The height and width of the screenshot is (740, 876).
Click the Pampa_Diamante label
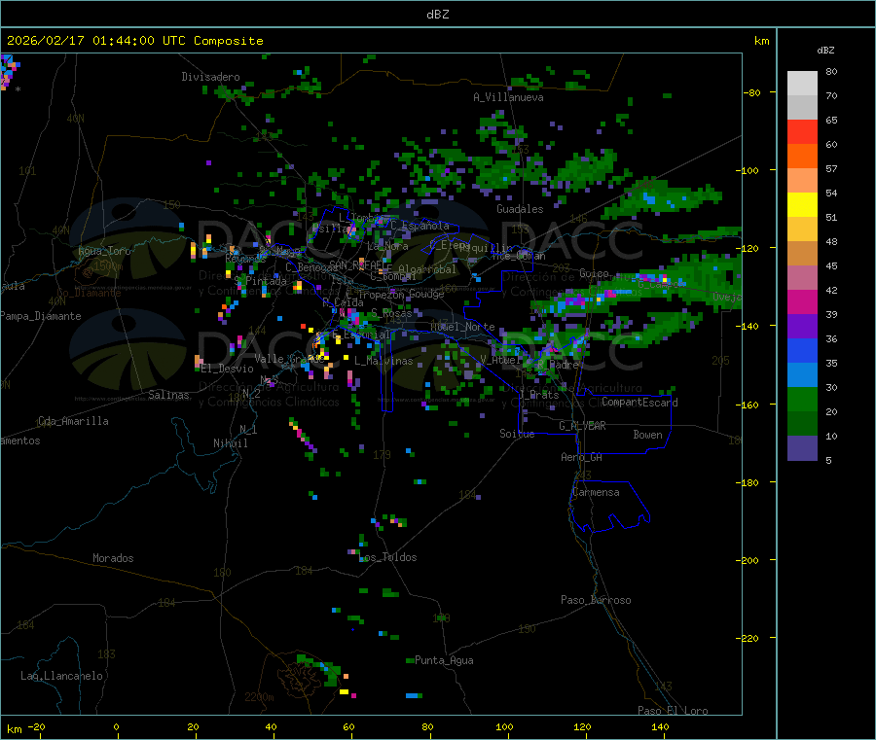click(x=41, y=316)
